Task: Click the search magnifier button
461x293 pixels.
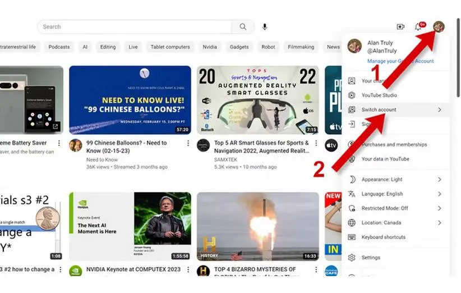Action: click(x=243, y=27)
